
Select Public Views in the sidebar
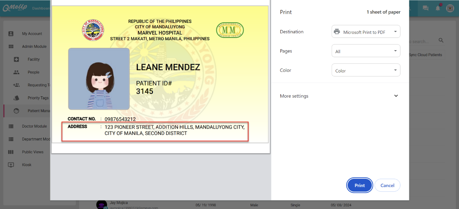33,152
